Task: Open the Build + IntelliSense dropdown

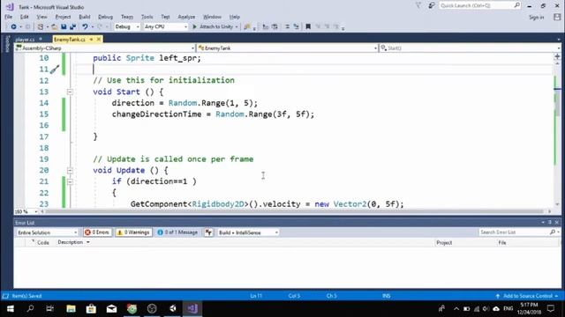Action: 248,232
